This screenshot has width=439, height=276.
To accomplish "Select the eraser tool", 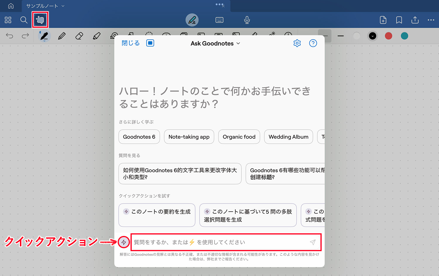I will tap(79, 36).
